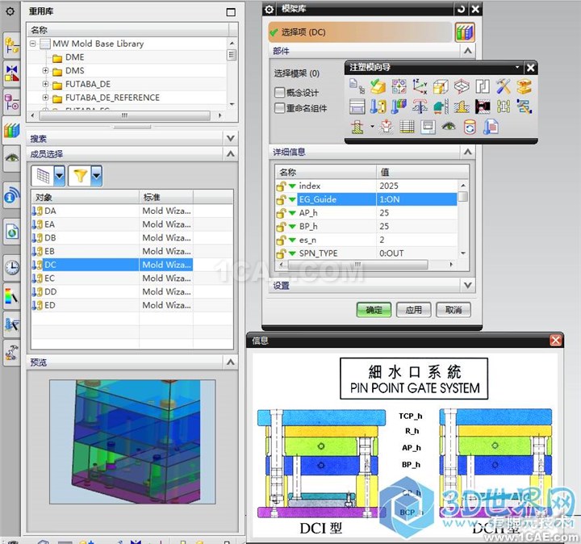Image resolution: width=581 pixels, height=544 pixels.
Task: Click the Ejector Pin Post Processing icon
Action: (x=420, y=107)
